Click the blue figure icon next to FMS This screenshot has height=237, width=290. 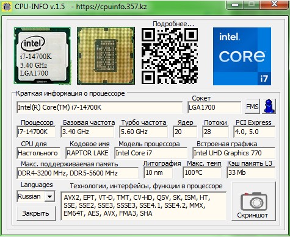pos(269,106)
